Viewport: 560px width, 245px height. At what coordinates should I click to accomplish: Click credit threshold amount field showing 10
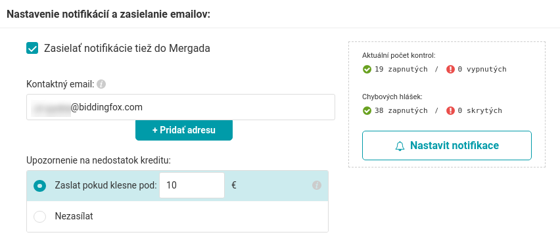point(192,185)
